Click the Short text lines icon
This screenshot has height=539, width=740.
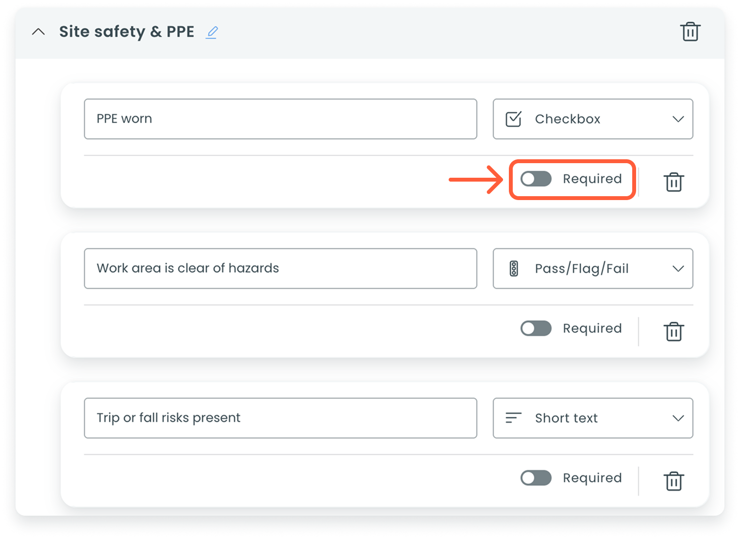point(513,418)
